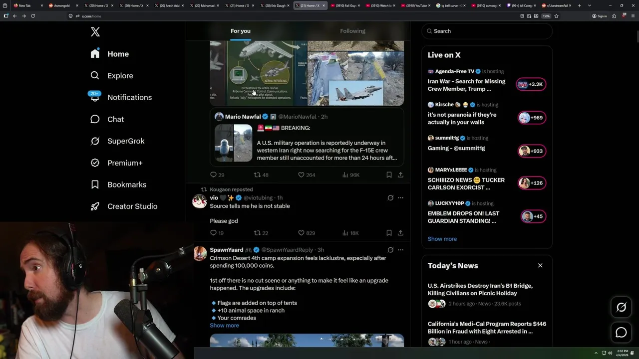The image size is (639, 359).
Task: Open the Mario Nawfal quote thumbnail image
Action: coord(234,143)
